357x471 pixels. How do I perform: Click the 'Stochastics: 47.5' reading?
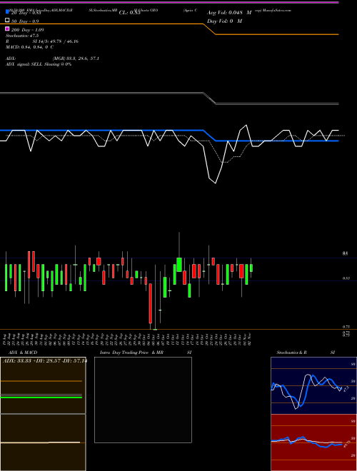coord(22,36)
